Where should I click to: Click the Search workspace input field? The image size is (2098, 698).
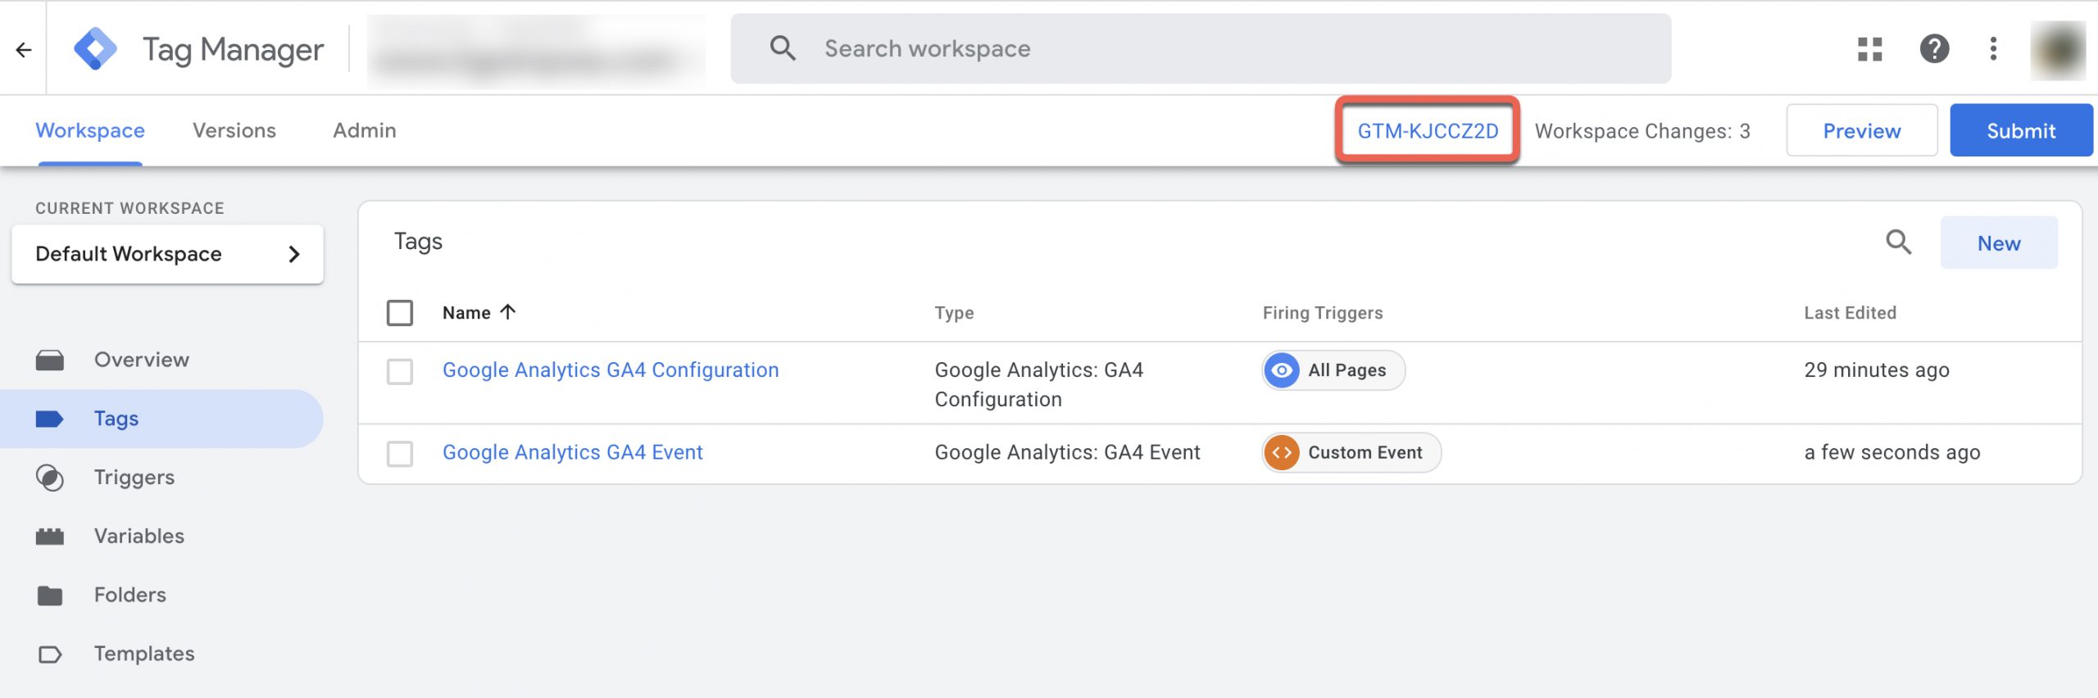point(1201,48)
